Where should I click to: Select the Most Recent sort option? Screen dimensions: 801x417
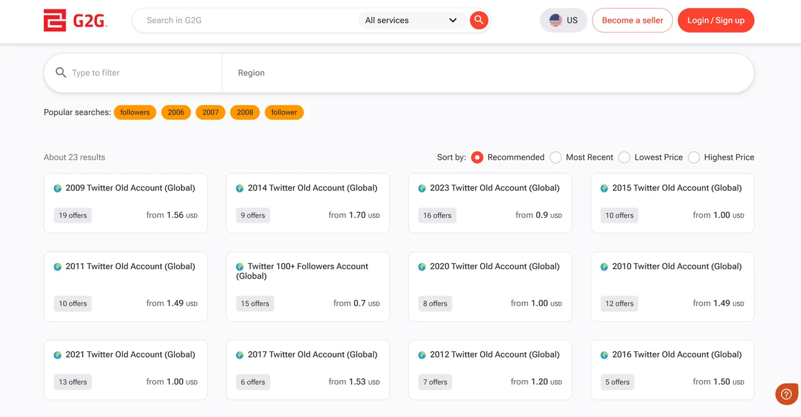coord(556,157)
